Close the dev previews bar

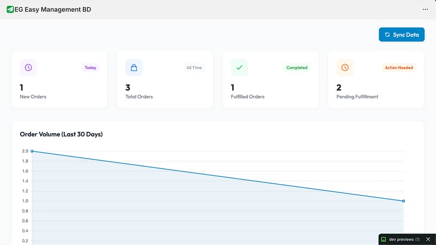(428, 239)
